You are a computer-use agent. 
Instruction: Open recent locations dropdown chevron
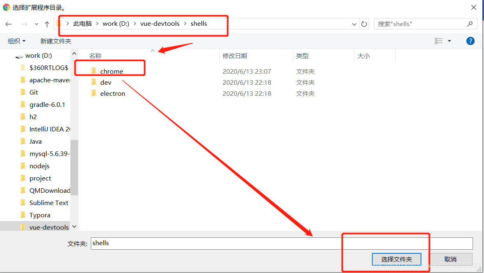click(x=36, y=24)
